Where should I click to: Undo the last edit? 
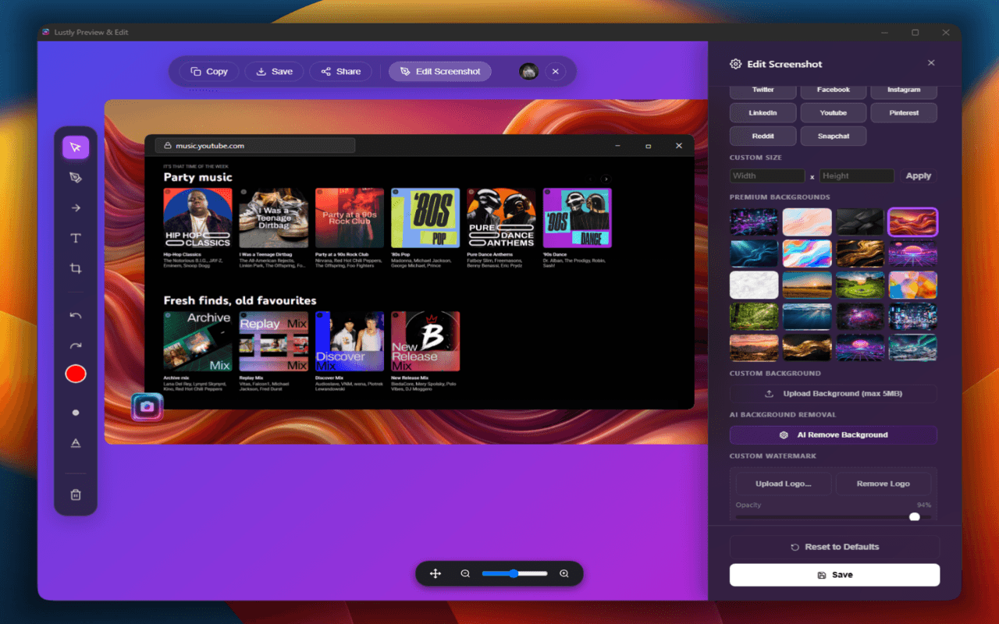click(76, 315)
